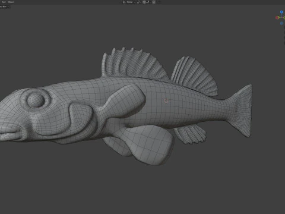Open the Object menu in viewport header
This screenshot has height=214, width=285.
(11, 2)
